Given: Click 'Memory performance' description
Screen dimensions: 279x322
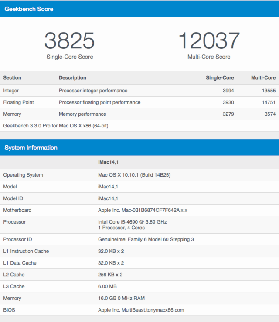Looking at the screenshot, I should [x=82, y=114].
